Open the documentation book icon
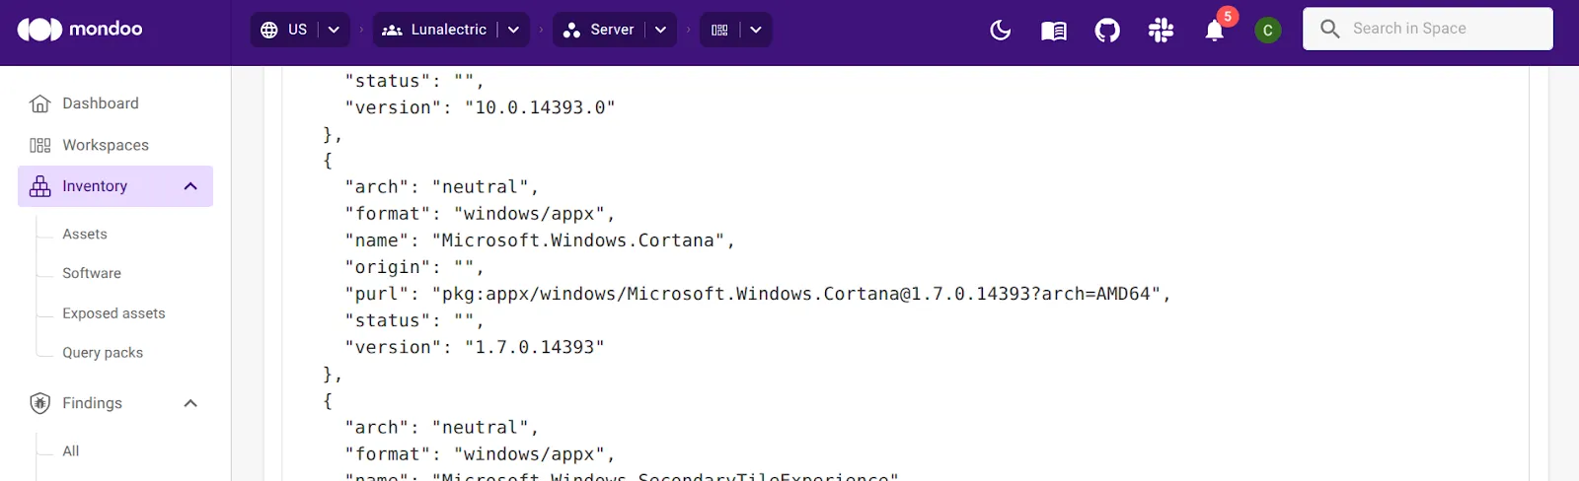 point(1054,31)
